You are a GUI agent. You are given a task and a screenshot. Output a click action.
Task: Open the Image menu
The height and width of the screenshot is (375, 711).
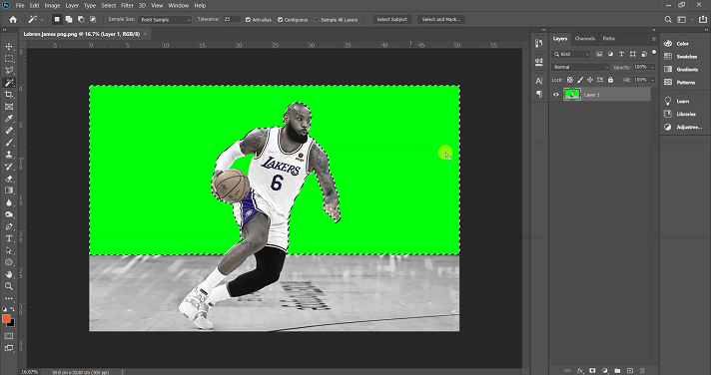tap(52, 5)
